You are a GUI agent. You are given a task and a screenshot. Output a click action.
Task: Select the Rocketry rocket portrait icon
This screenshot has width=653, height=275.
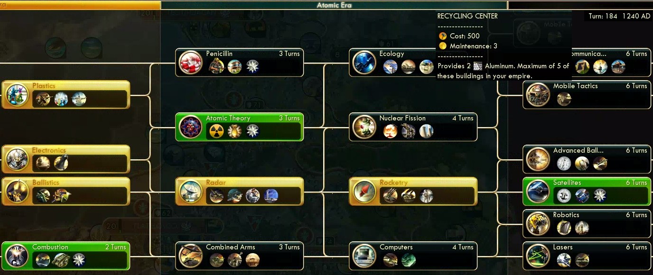[x=364, y=192]
